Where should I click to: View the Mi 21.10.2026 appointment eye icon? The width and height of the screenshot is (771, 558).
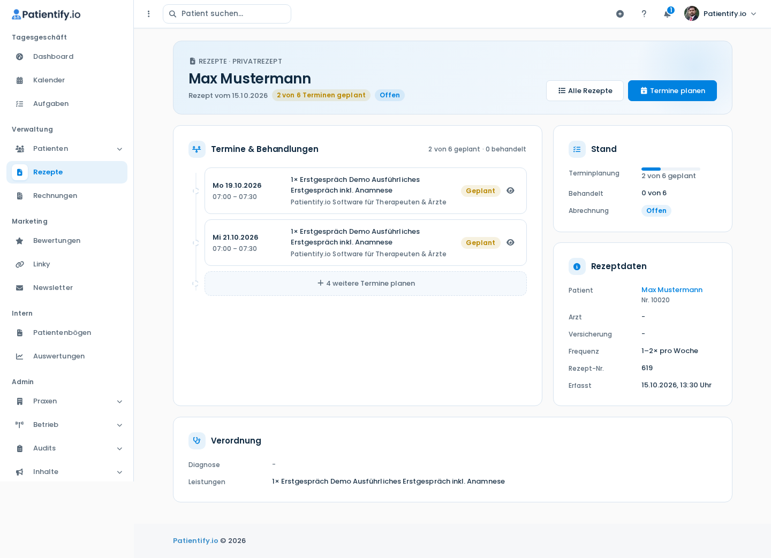click(511, 243)
